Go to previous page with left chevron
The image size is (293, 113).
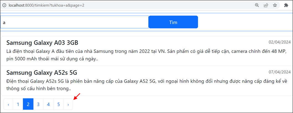(x=8, y=104)
